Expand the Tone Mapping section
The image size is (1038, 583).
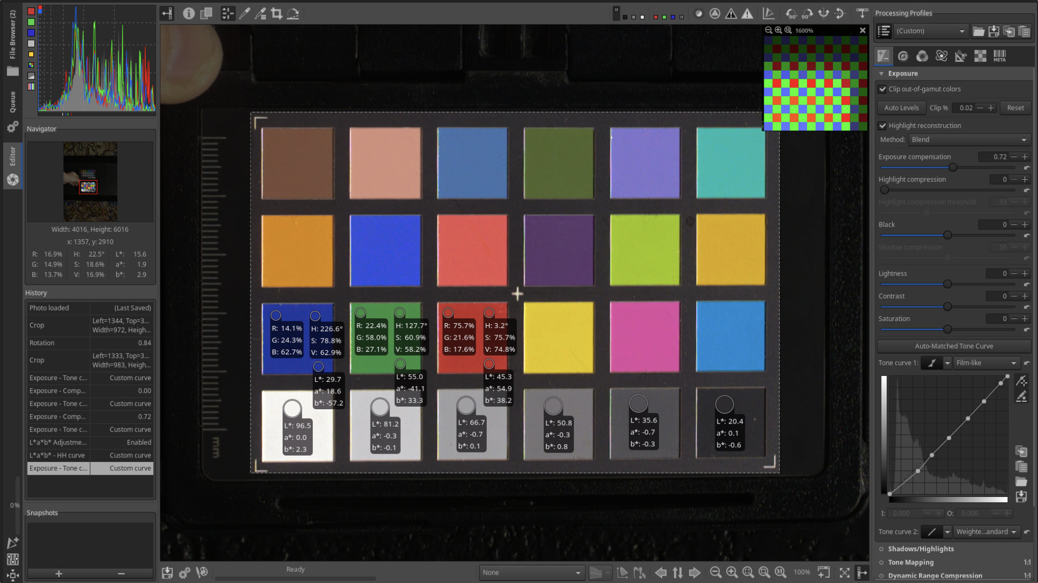point(910,562)
